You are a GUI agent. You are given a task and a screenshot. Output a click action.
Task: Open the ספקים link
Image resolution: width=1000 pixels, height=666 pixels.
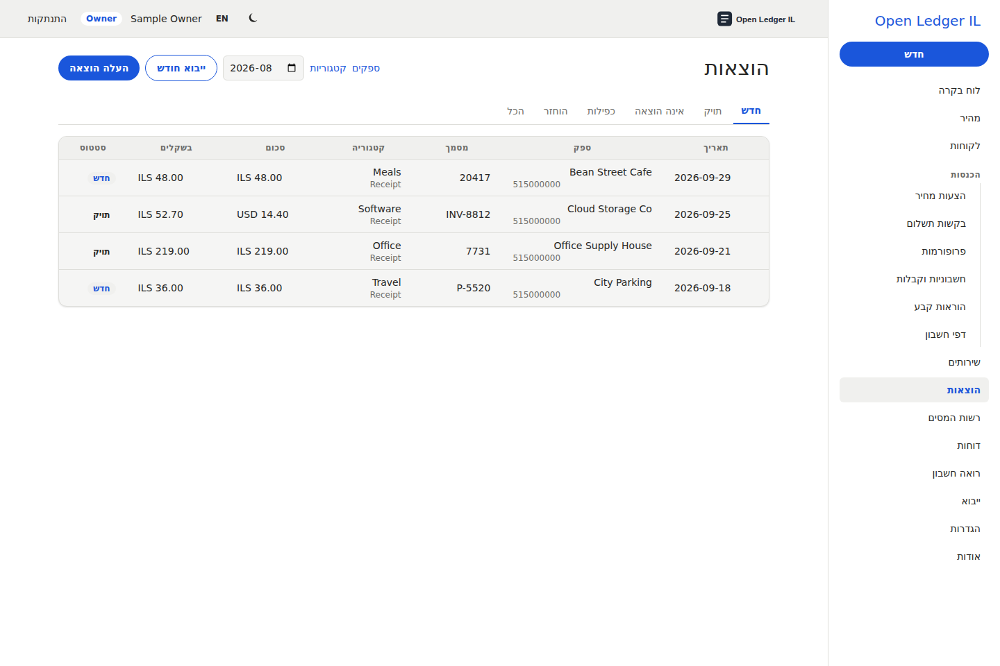pos(366,68)
